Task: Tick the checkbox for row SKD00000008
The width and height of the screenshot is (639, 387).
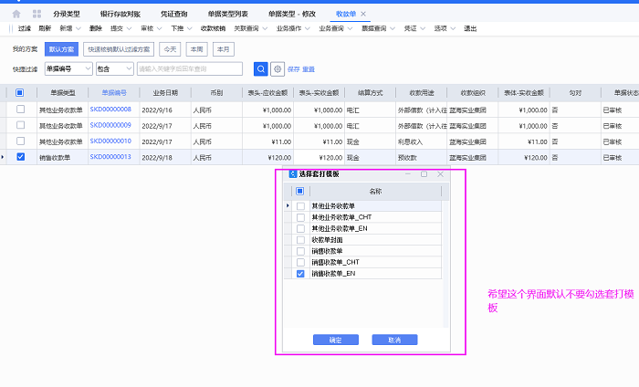Action: point(20,110)
